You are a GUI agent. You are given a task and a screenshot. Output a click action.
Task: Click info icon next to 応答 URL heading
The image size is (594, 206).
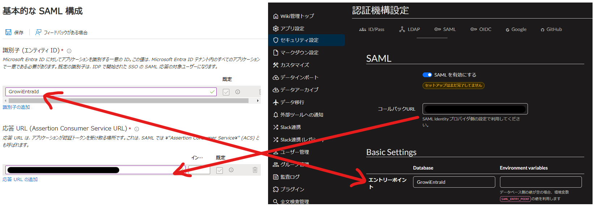tap(137, 129)
